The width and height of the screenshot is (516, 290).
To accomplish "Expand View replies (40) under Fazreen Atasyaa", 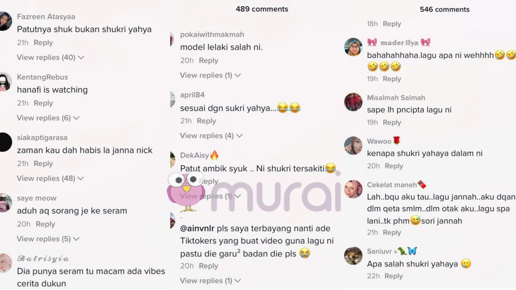I will click(51, 57).
